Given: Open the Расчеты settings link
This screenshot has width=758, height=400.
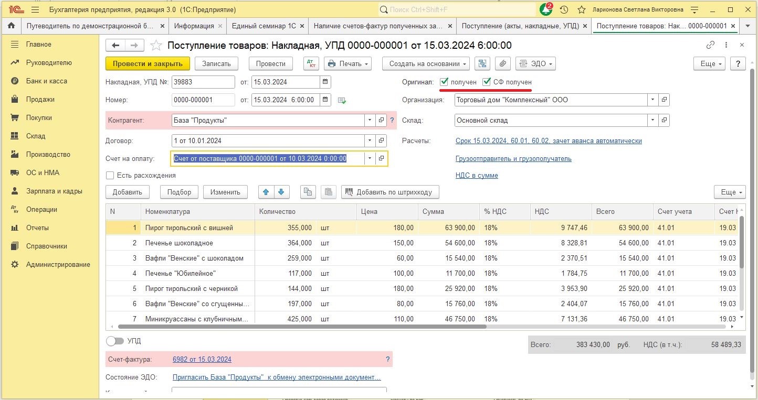Looking at the screenshot, I should coord(549,141).
